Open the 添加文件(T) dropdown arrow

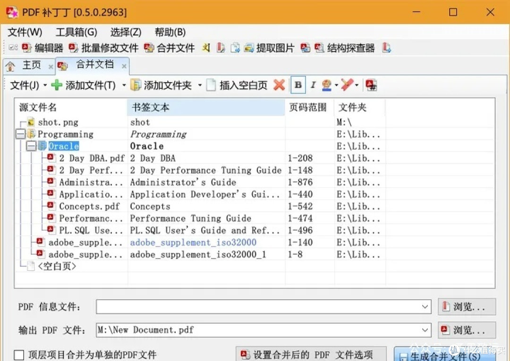tap(124, 85)
